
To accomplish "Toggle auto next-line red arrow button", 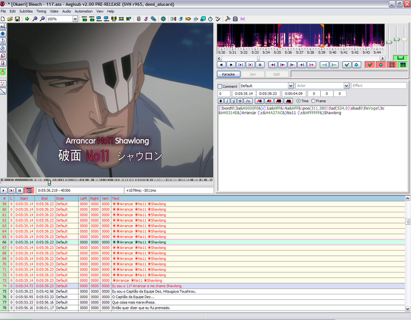I will [x=381, y=65].
